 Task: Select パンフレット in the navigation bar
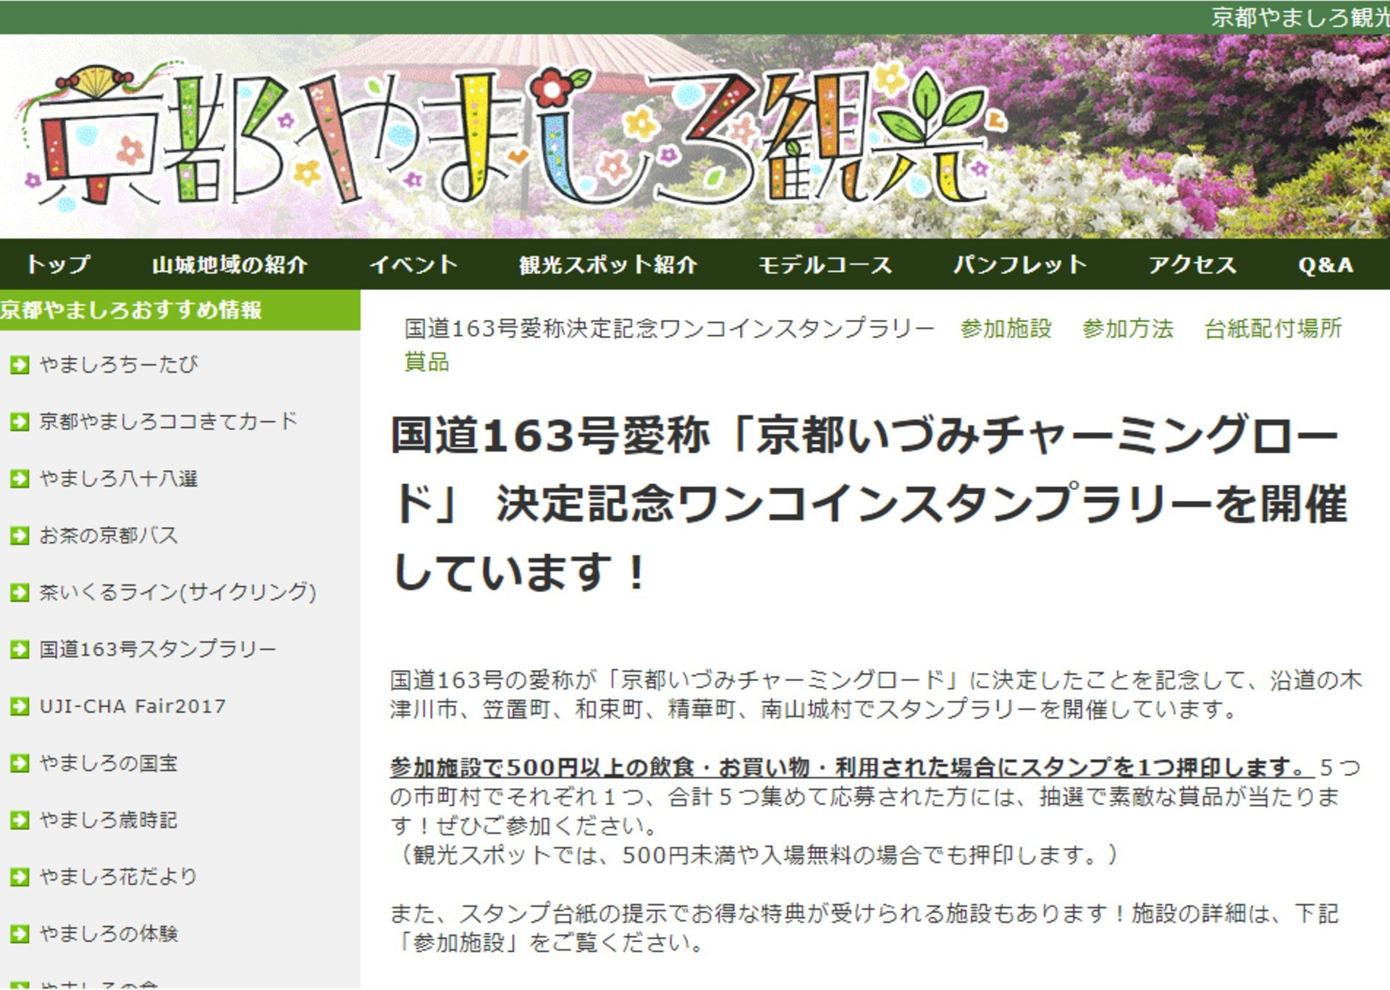(1020, 265)
